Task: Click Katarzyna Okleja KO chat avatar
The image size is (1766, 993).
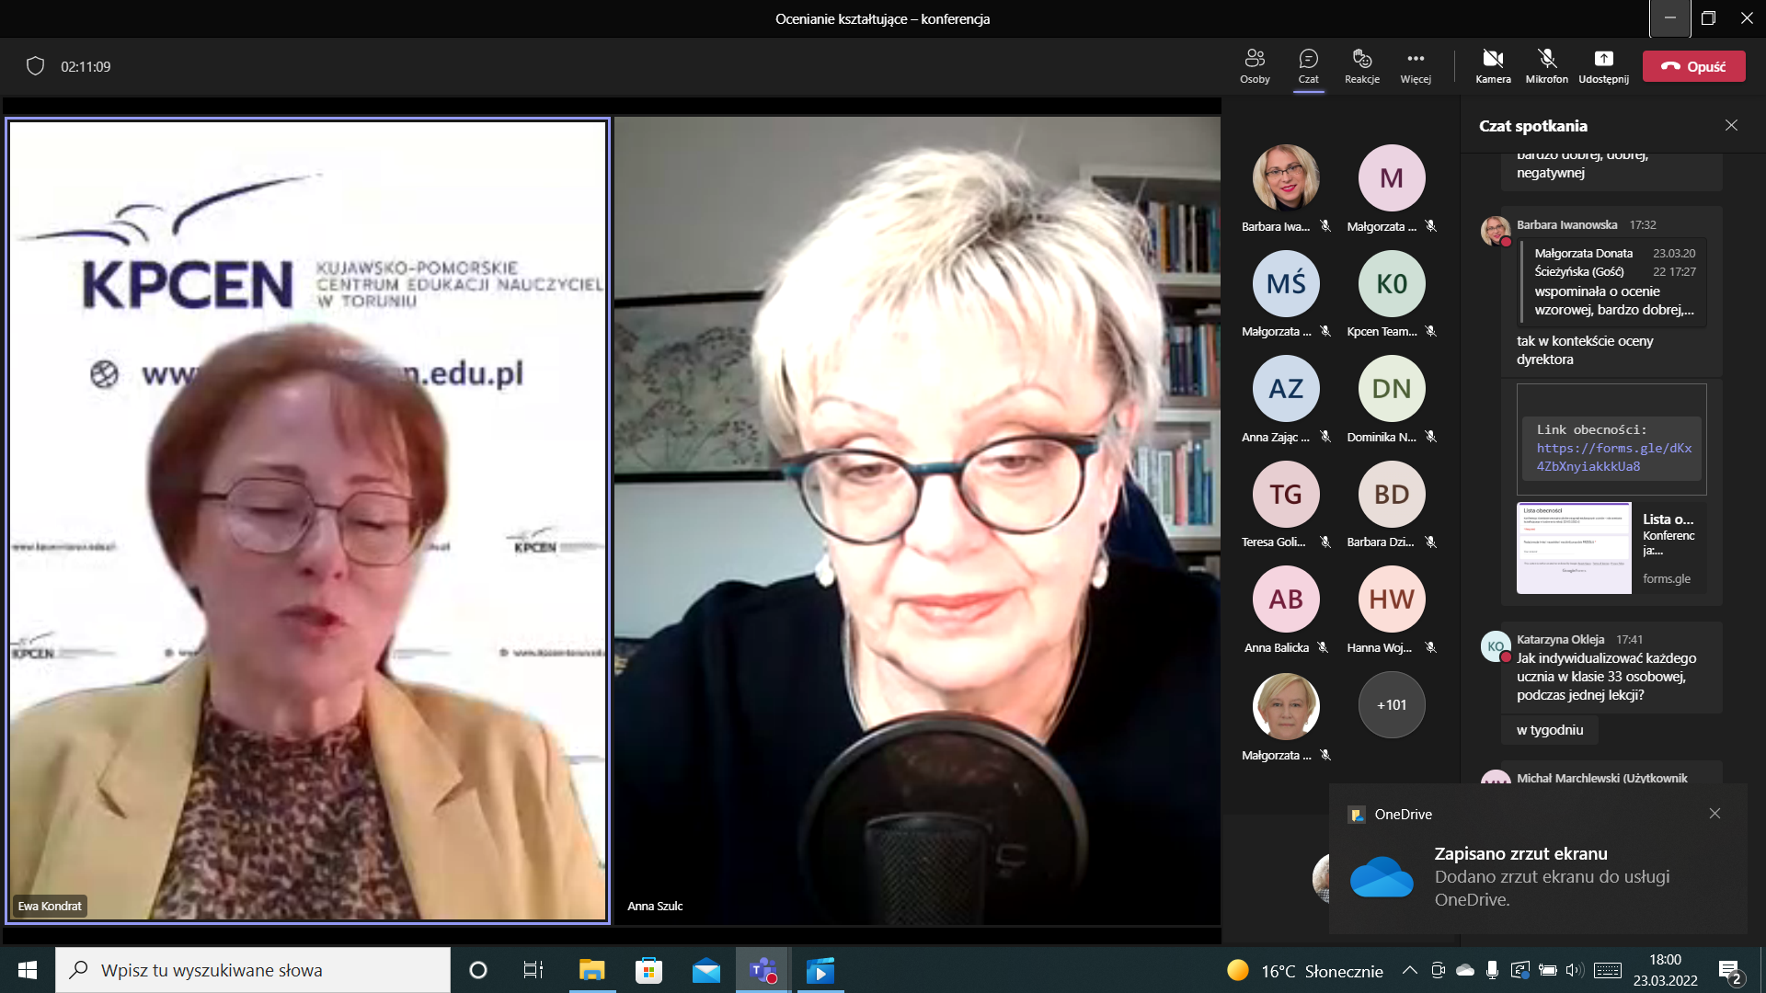Action: [1496, 645]
